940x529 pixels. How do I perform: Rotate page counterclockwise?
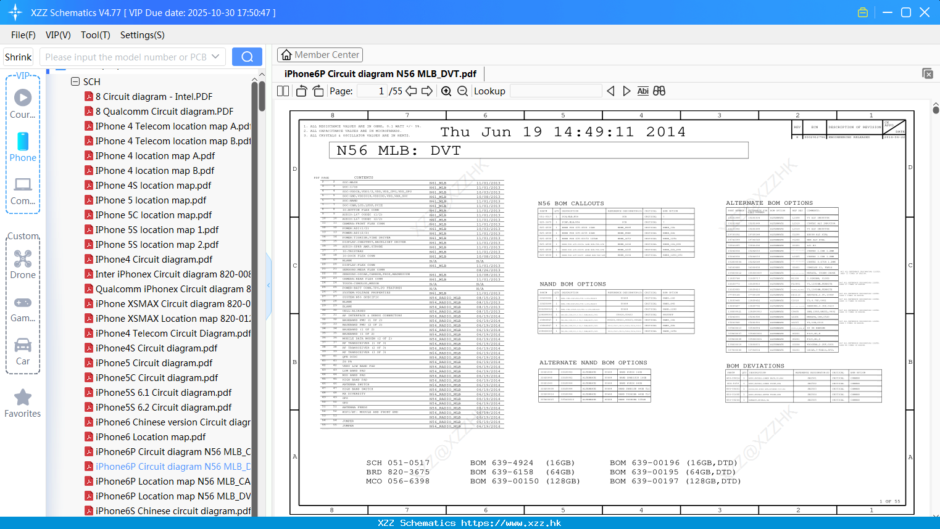[301, 91]
